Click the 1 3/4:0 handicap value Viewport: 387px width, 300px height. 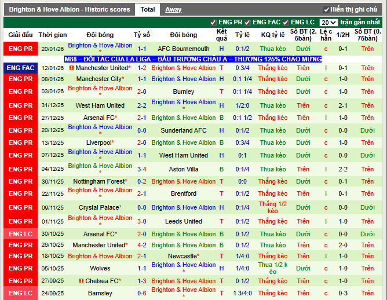pos(242,293)
